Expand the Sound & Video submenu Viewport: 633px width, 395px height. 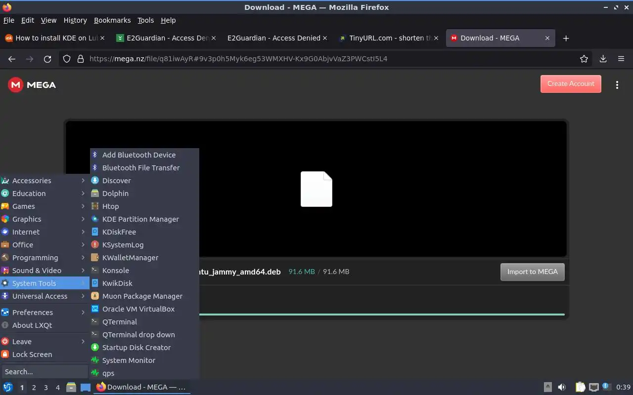(45, 270)
